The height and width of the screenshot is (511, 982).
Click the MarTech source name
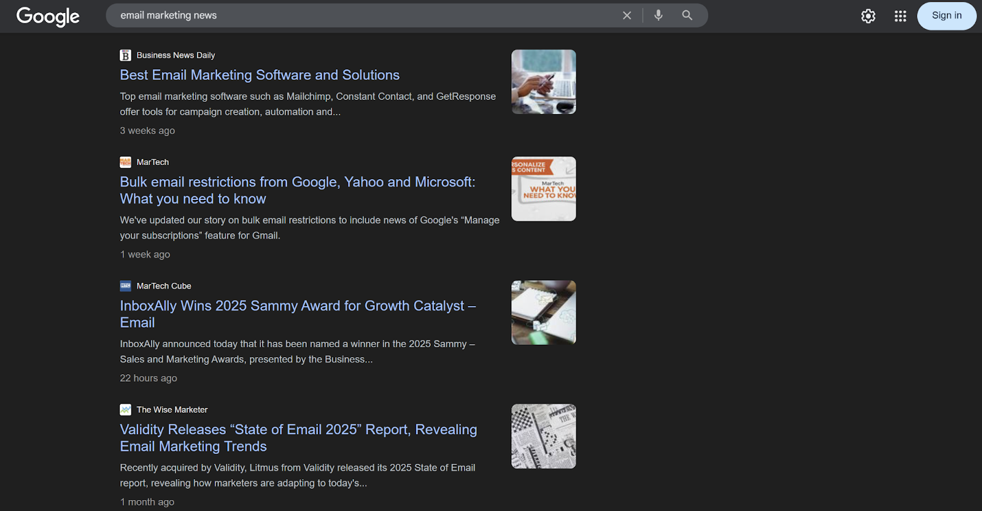click(153, 162)
